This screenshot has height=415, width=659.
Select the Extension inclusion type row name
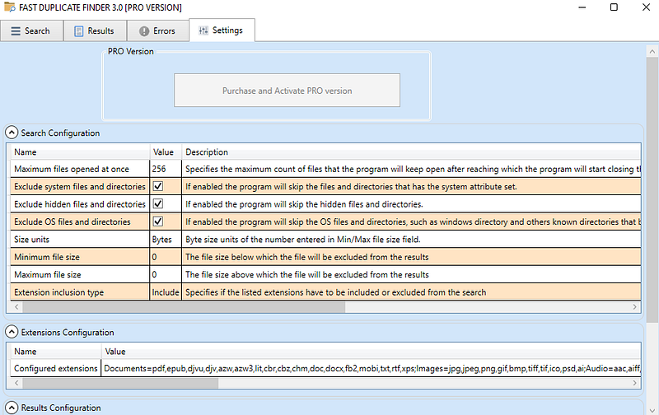point(58,292)
